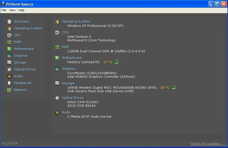The height and width of the screenshot is (148, 228).
Task: Click the RAM heading link in summary
Action: [x=65, y=47]
